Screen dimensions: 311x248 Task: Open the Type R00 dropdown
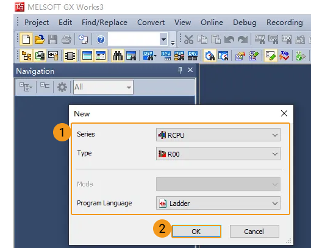point(218,154)
